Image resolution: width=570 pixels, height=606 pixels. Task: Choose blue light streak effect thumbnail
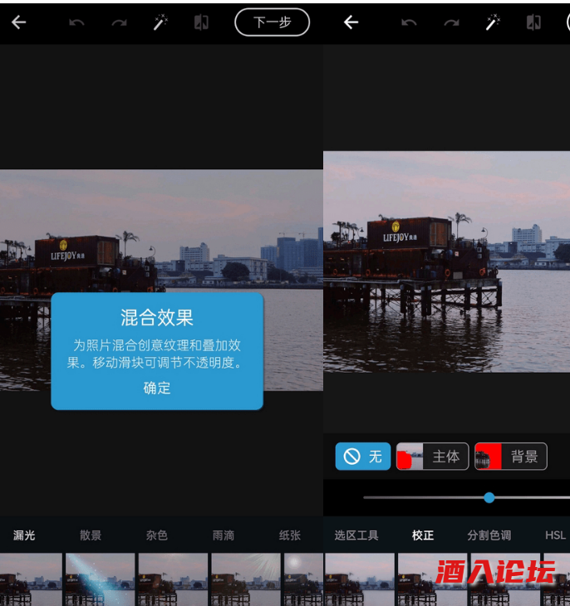(x=101, y=579)
